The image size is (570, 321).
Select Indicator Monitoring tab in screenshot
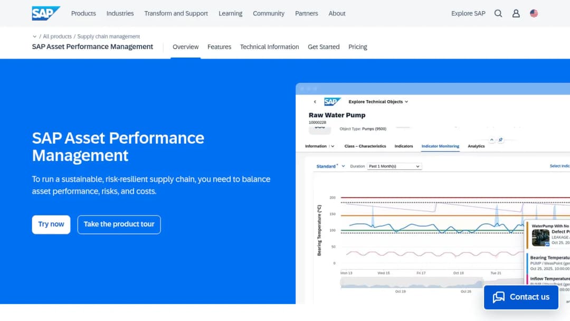point(440,146)
